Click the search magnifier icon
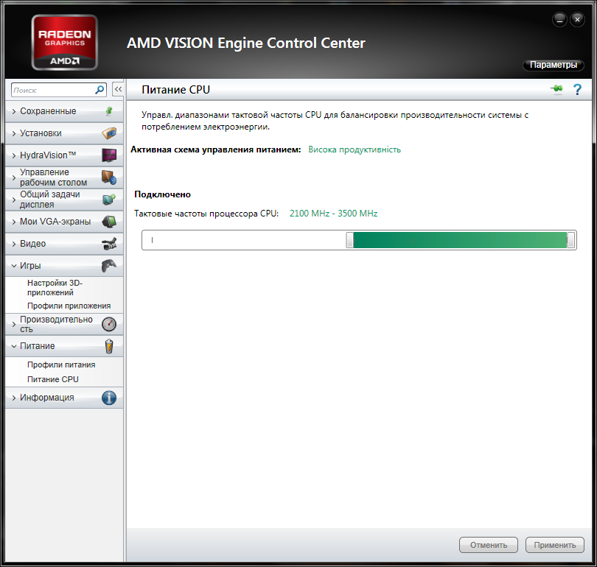597x567 pixels. click(99, 90)
